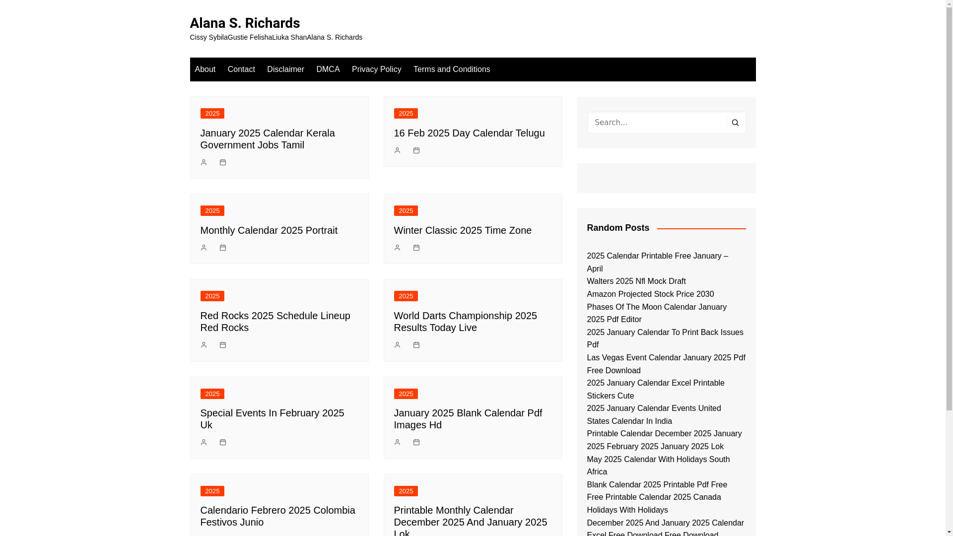The width and height of the screenshot is (953, 536).
Task: Open the Contact page
Action: (241, 69)
